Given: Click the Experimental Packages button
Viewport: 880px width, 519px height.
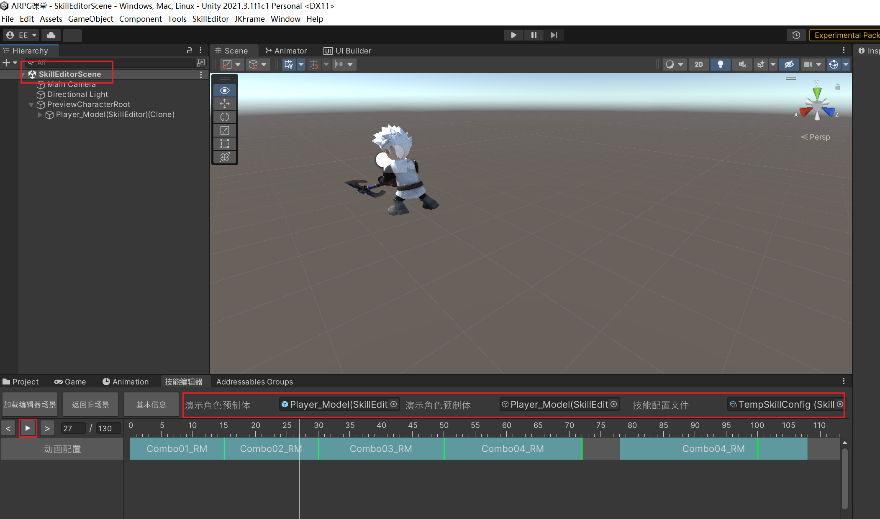Looking at the screenshot, I should click(x=845, y=35).
